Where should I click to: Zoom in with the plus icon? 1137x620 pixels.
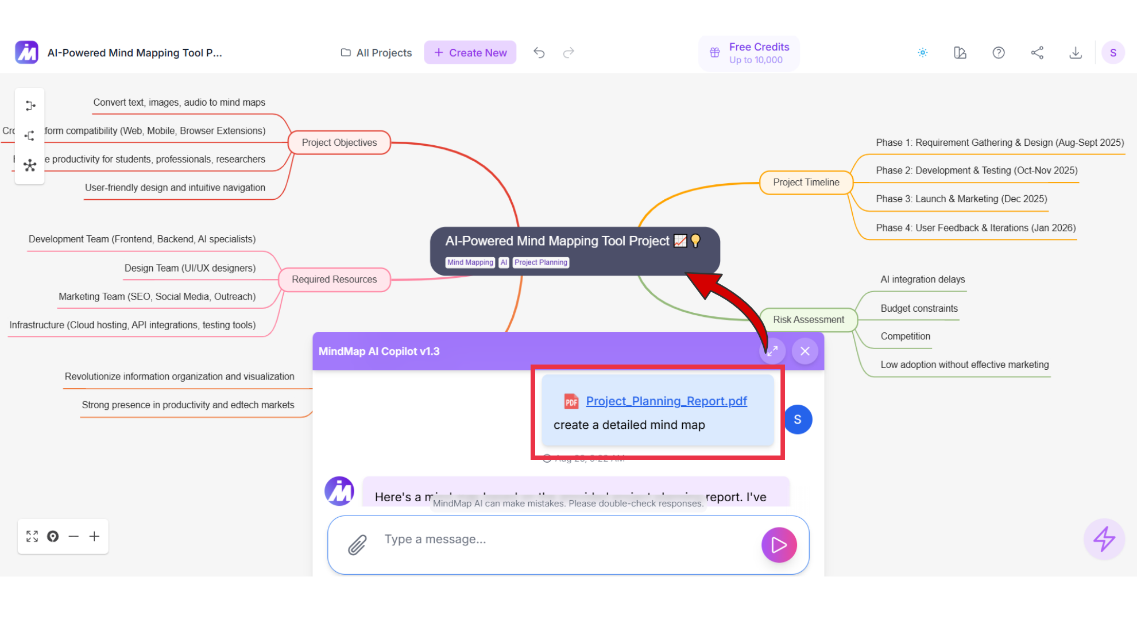click(94, 536)
